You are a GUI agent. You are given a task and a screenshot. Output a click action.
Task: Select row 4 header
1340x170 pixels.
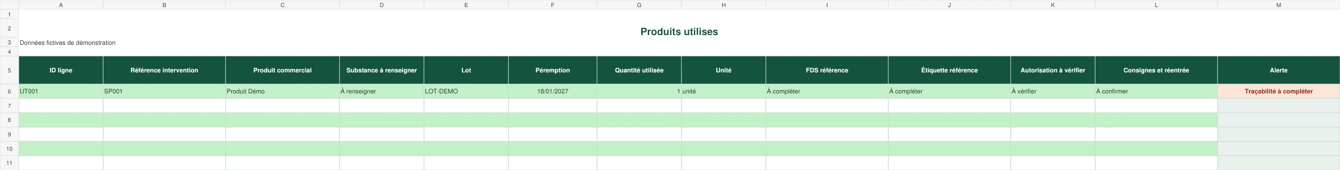9,52
